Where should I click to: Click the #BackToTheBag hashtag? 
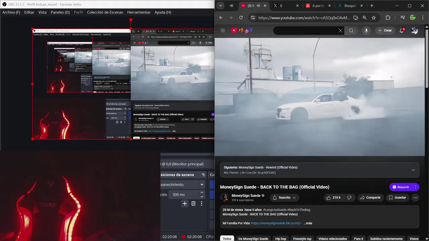[299, 210]
